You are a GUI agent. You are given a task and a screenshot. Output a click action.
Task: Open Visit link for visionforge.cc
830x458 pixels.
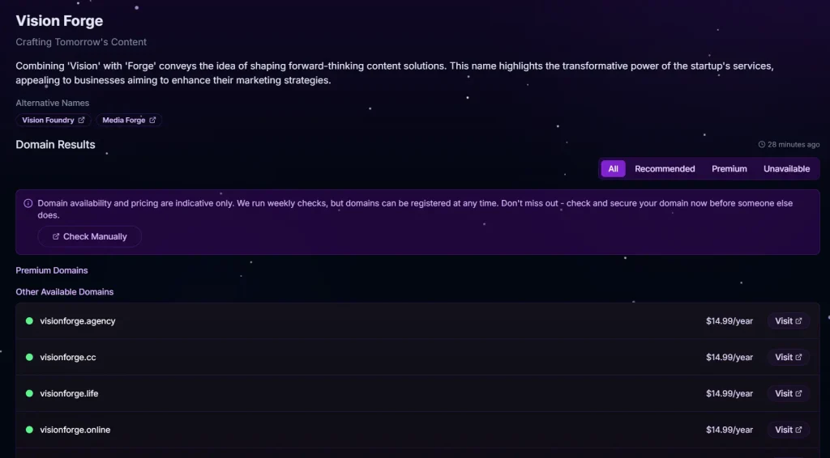tap(788, 357)
